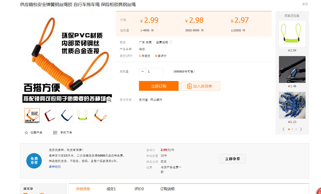The image size is (321, 194).
Task: Open the 成交1 transactions tab
Action: click(x=111, y=189)
